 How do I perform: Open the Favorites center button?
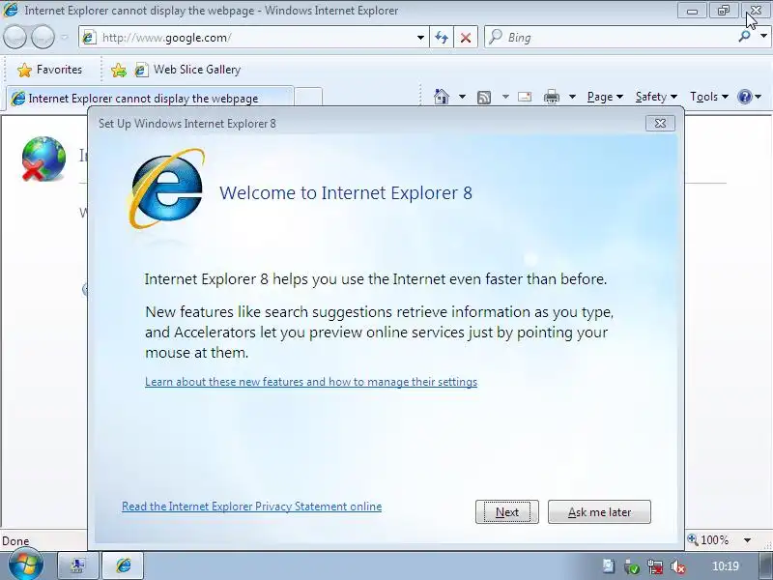[49, 70]
